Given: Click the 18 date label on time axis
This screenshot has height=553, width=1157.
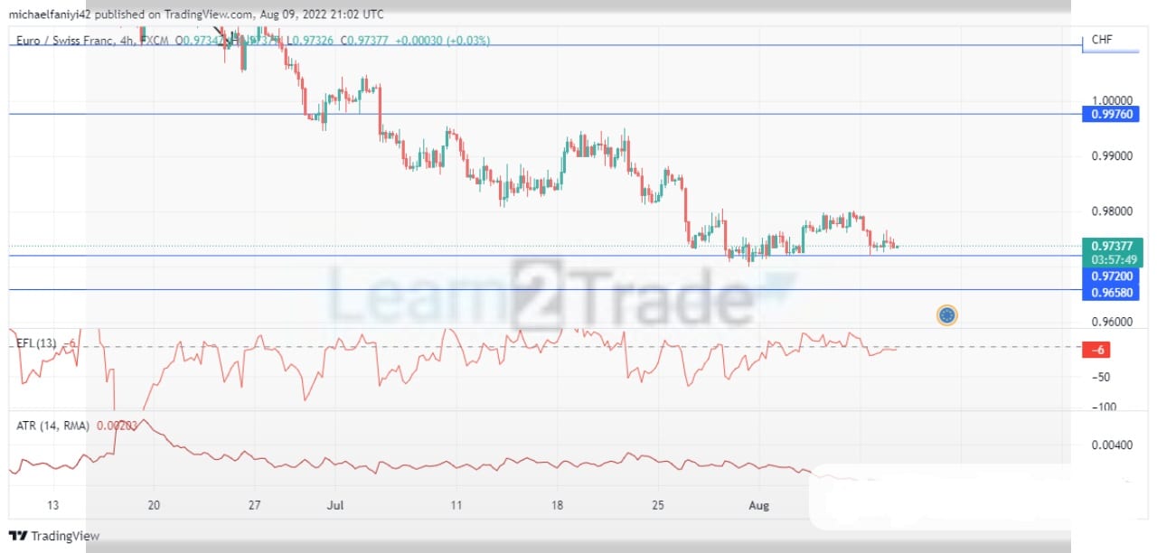Looking at the screenshot, I should point(558,506).
